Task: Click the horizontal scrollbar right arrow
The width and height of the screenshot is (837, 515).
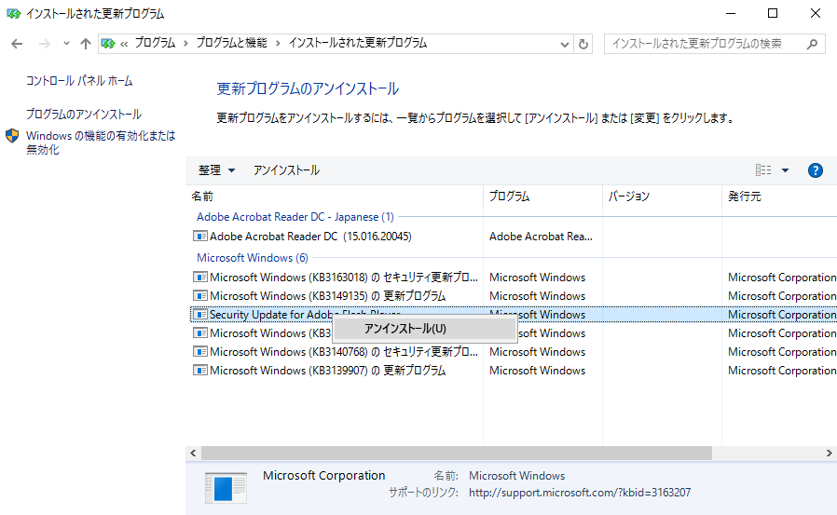Action: tap(829, 453)
